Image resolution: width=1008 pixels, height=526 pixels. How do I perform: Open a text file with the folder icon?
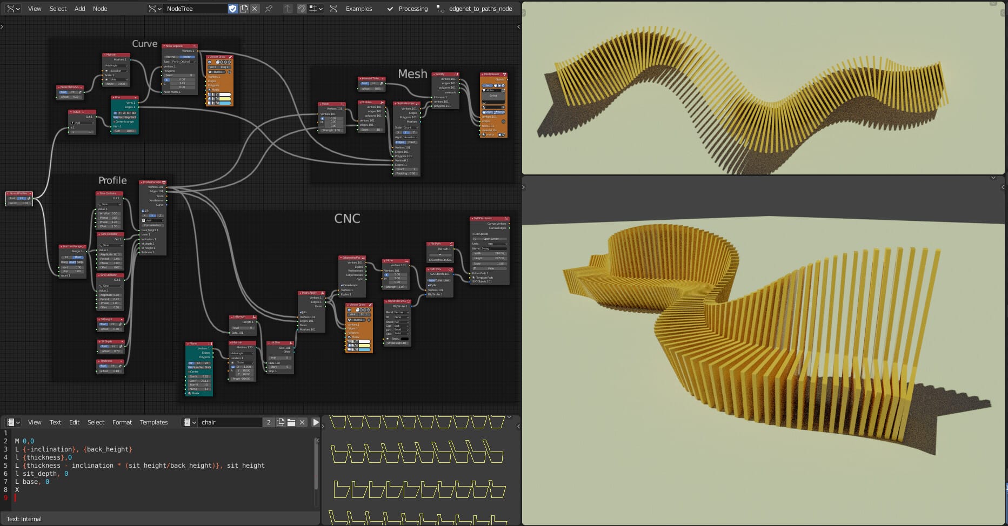pyautogui.click(x=291, y=422)
